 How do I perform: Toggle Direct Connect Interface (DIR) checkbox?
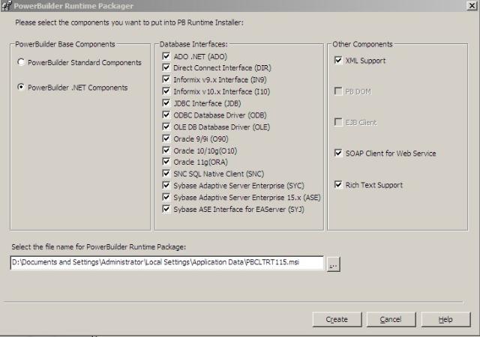166,67
